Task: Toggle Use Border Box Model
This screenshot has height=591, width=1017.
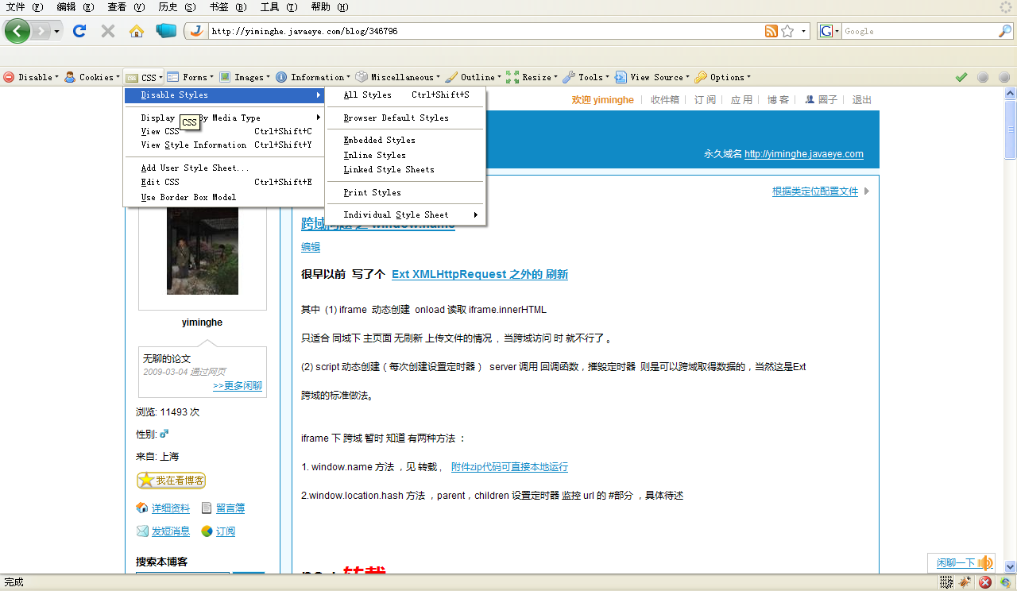Action: (188, 197)
